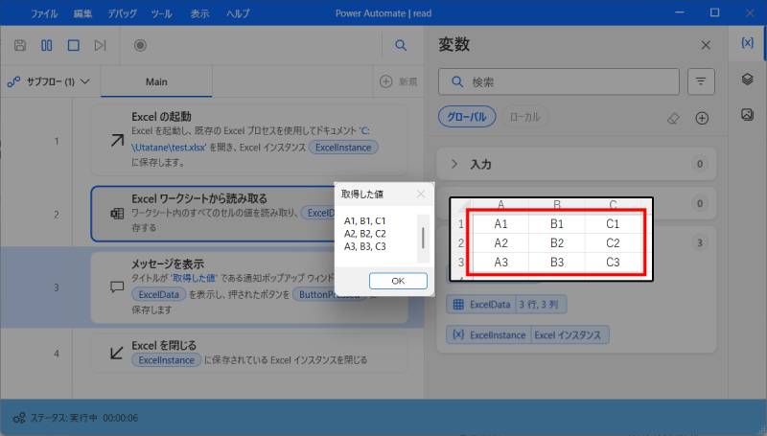The width and height of the screenshot is (767, 436).
Task: Switch to the Main tab
Action: coord(156,81)
